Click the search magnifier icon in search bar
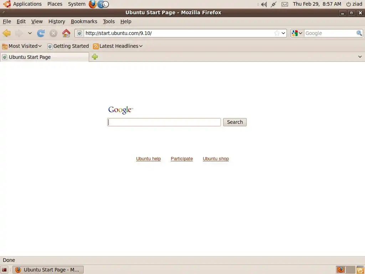Image resolution: width=365 pixels, height=274 pixels. pos(359,33)
